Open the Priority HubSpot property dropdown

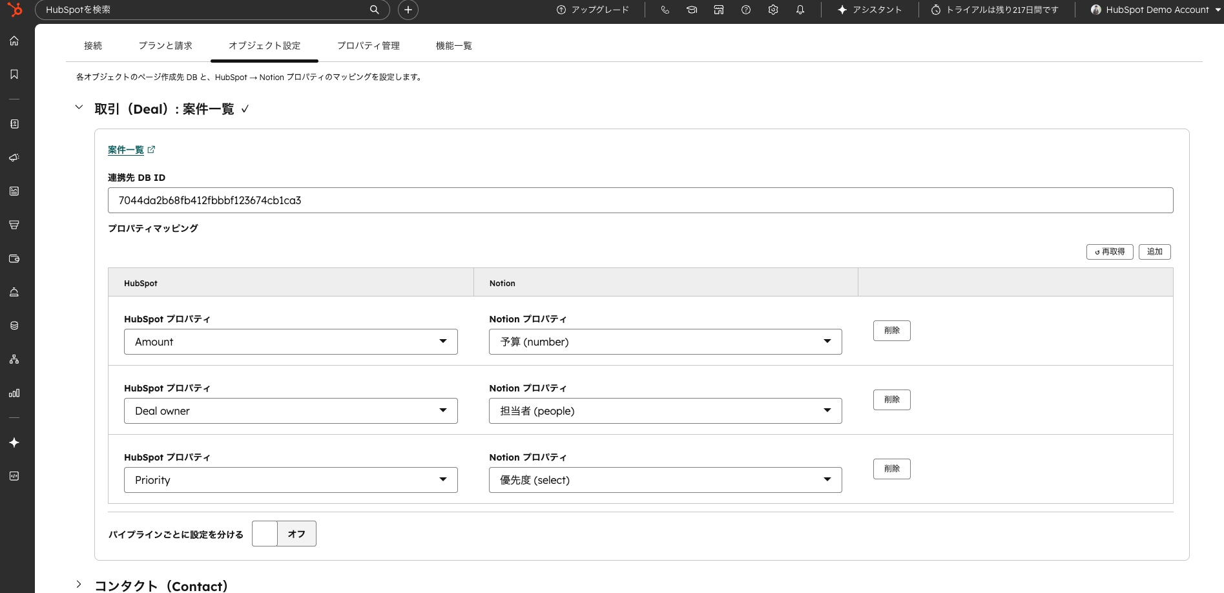(x=291, y=480)
